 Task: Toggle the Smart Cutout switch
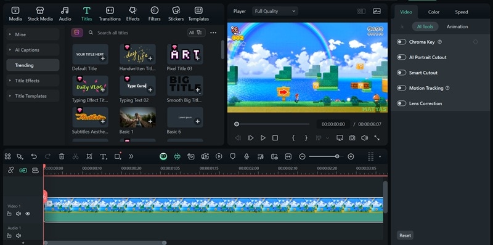coord(401,73)
